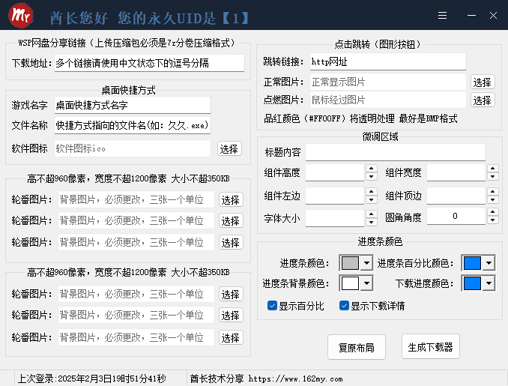The image size is (508, 386).
Task: Decrease 组件顶边 with the down arrow
Action: (x=492, y=200)
